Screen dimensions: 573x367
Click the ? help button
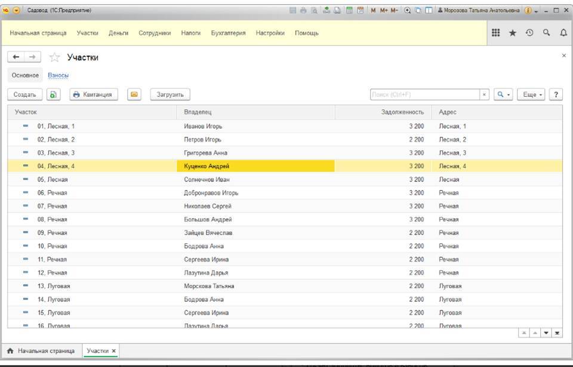(x=556, y=94)
